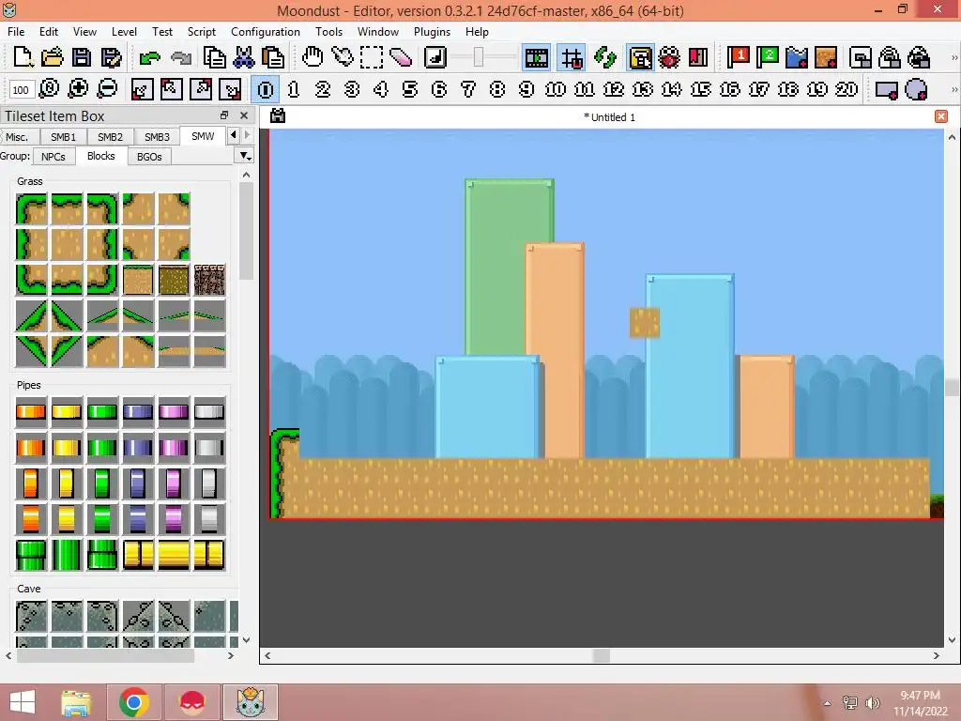Image resolution: width=961 pixels, height=721 pixels.
Task: Click the circle fill draw tool
Action: coord(916,90)
